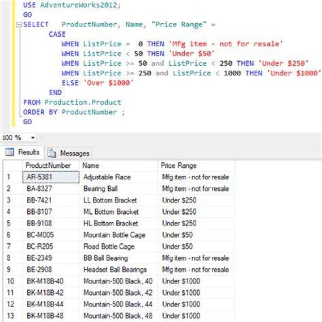Screen dimensions: 322x322
Task: Click the final GO statement
Action: [x=28, y=122]
